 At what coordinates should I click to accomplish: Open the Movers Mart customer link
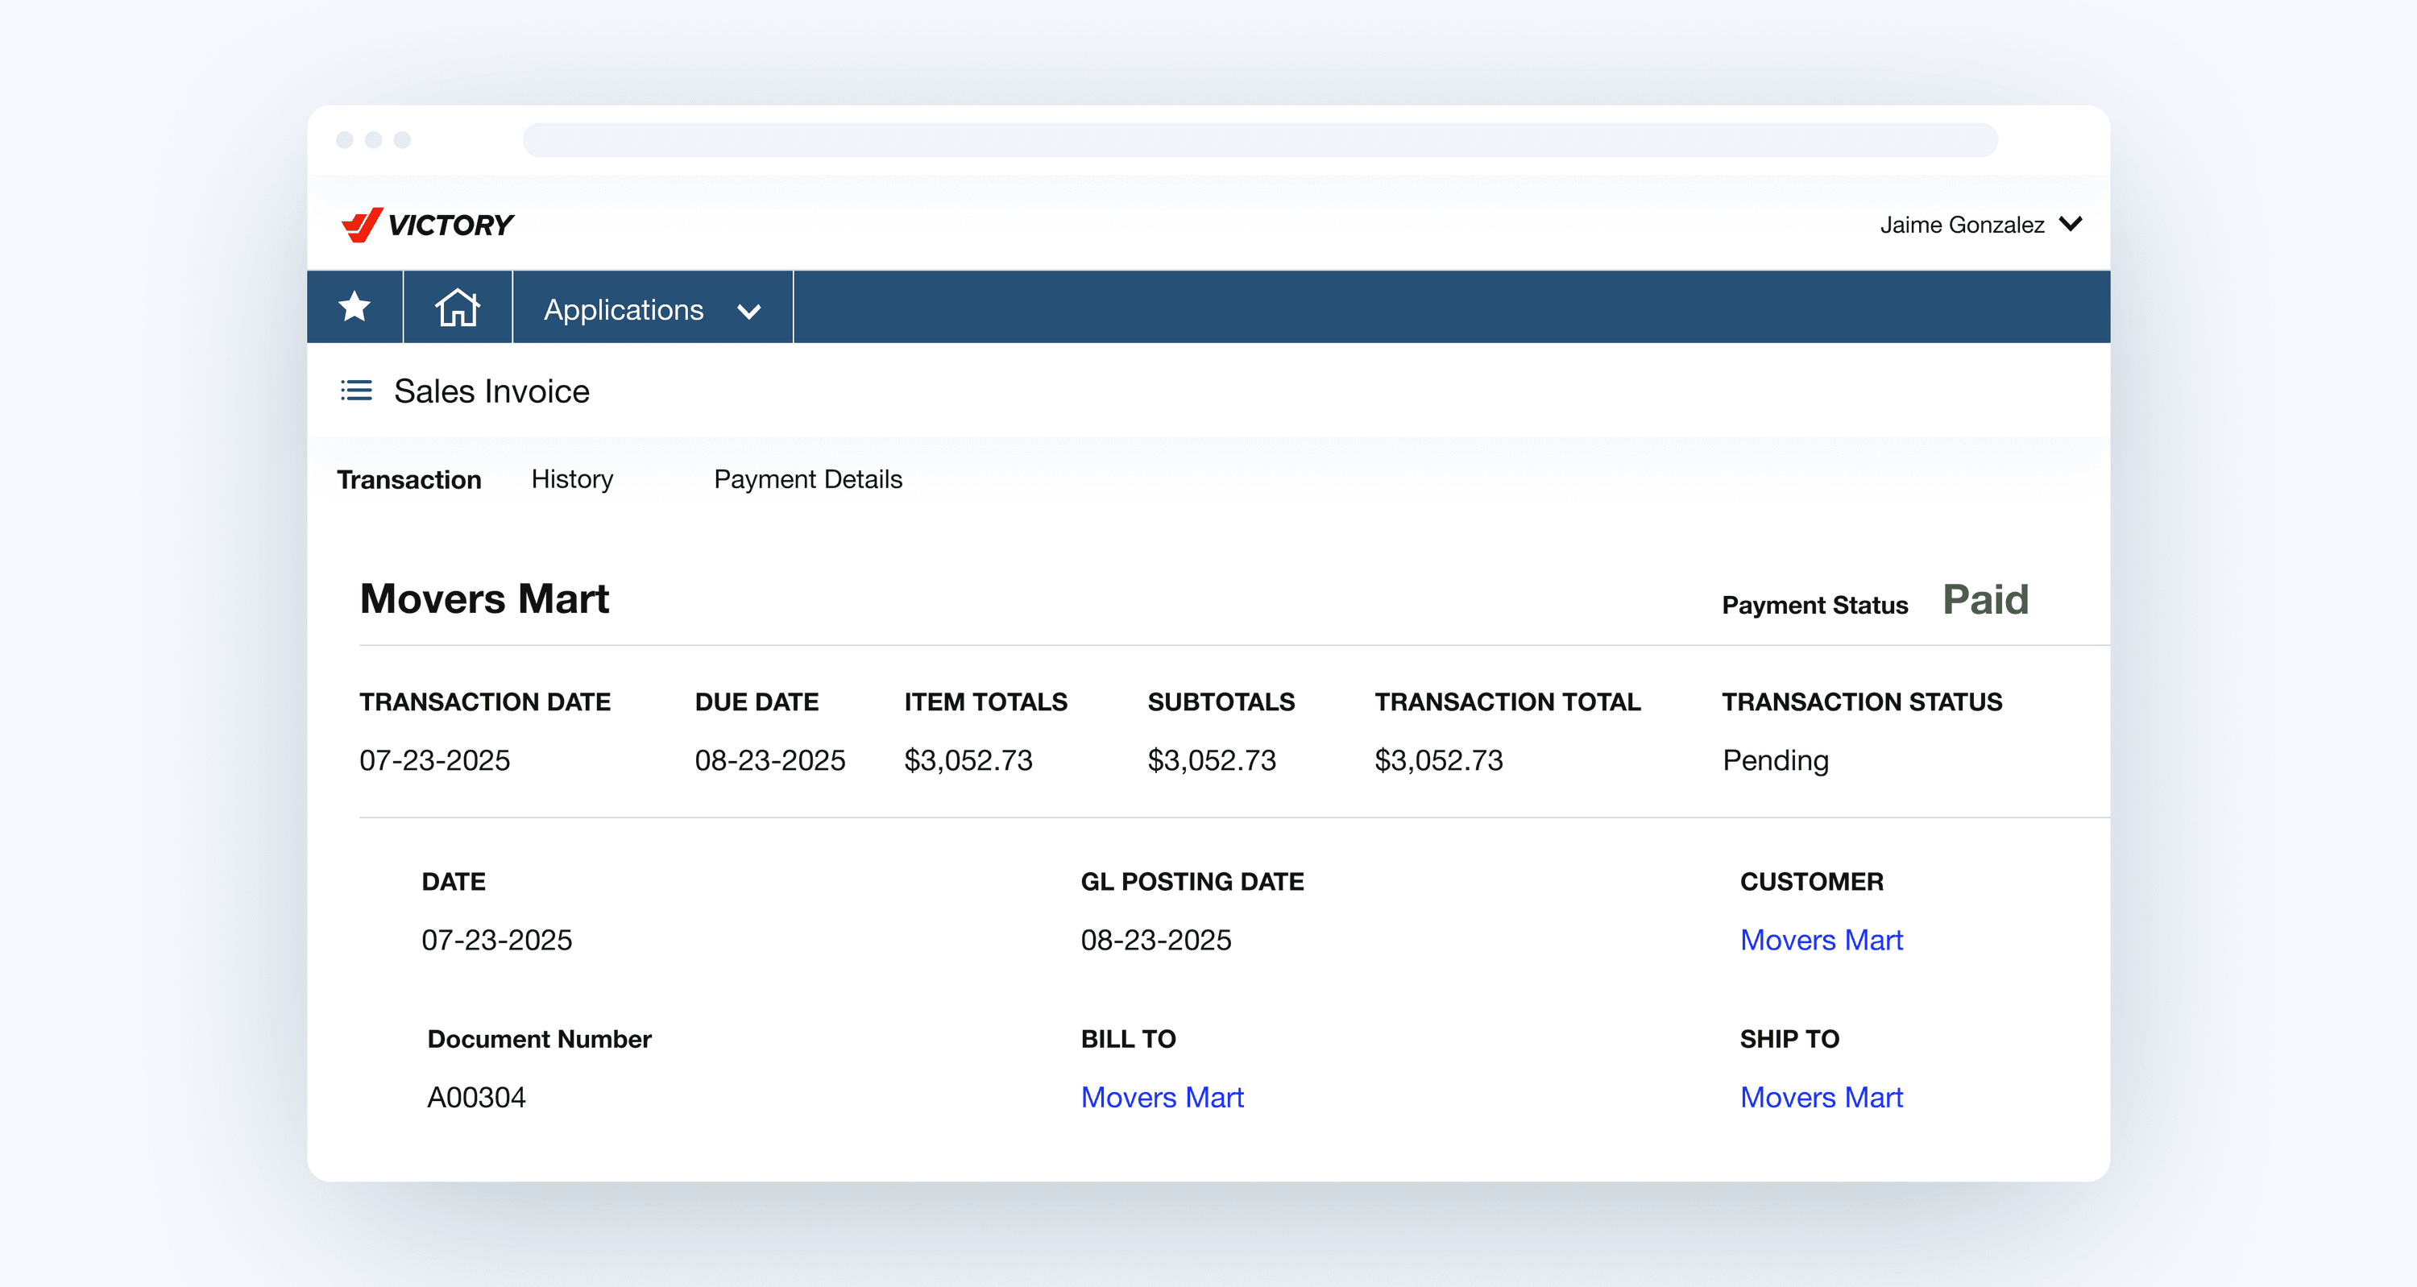(x=1821, y=940)
